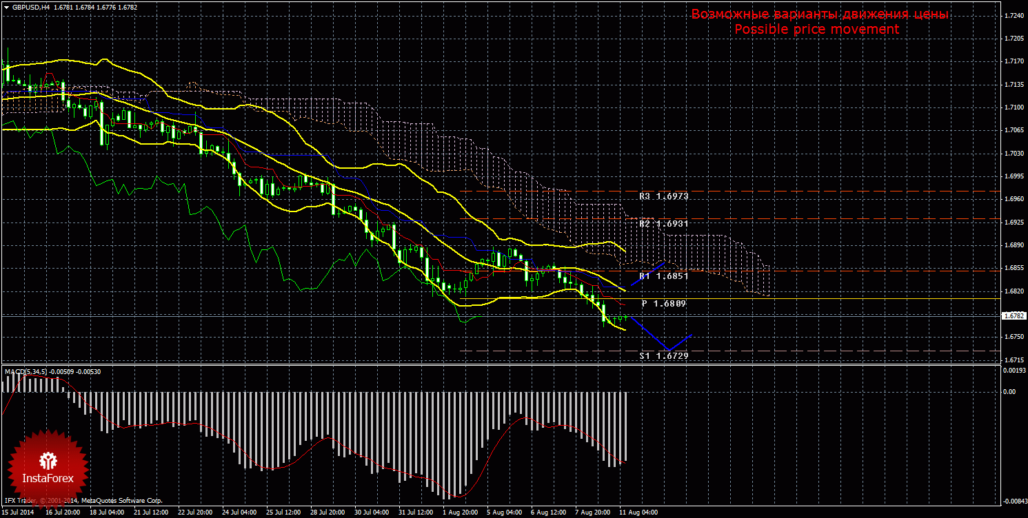Open the chart menu triangle beside GBPUSD,H4
The width and height of the screenshot is (1028, 518).
pyautogui.click(x=6, y=7)
